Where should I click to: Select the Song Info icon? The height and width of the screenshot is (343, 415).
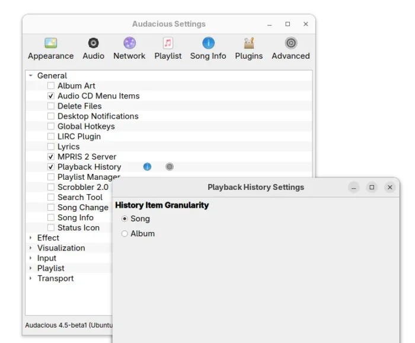(x=208, y=43)
